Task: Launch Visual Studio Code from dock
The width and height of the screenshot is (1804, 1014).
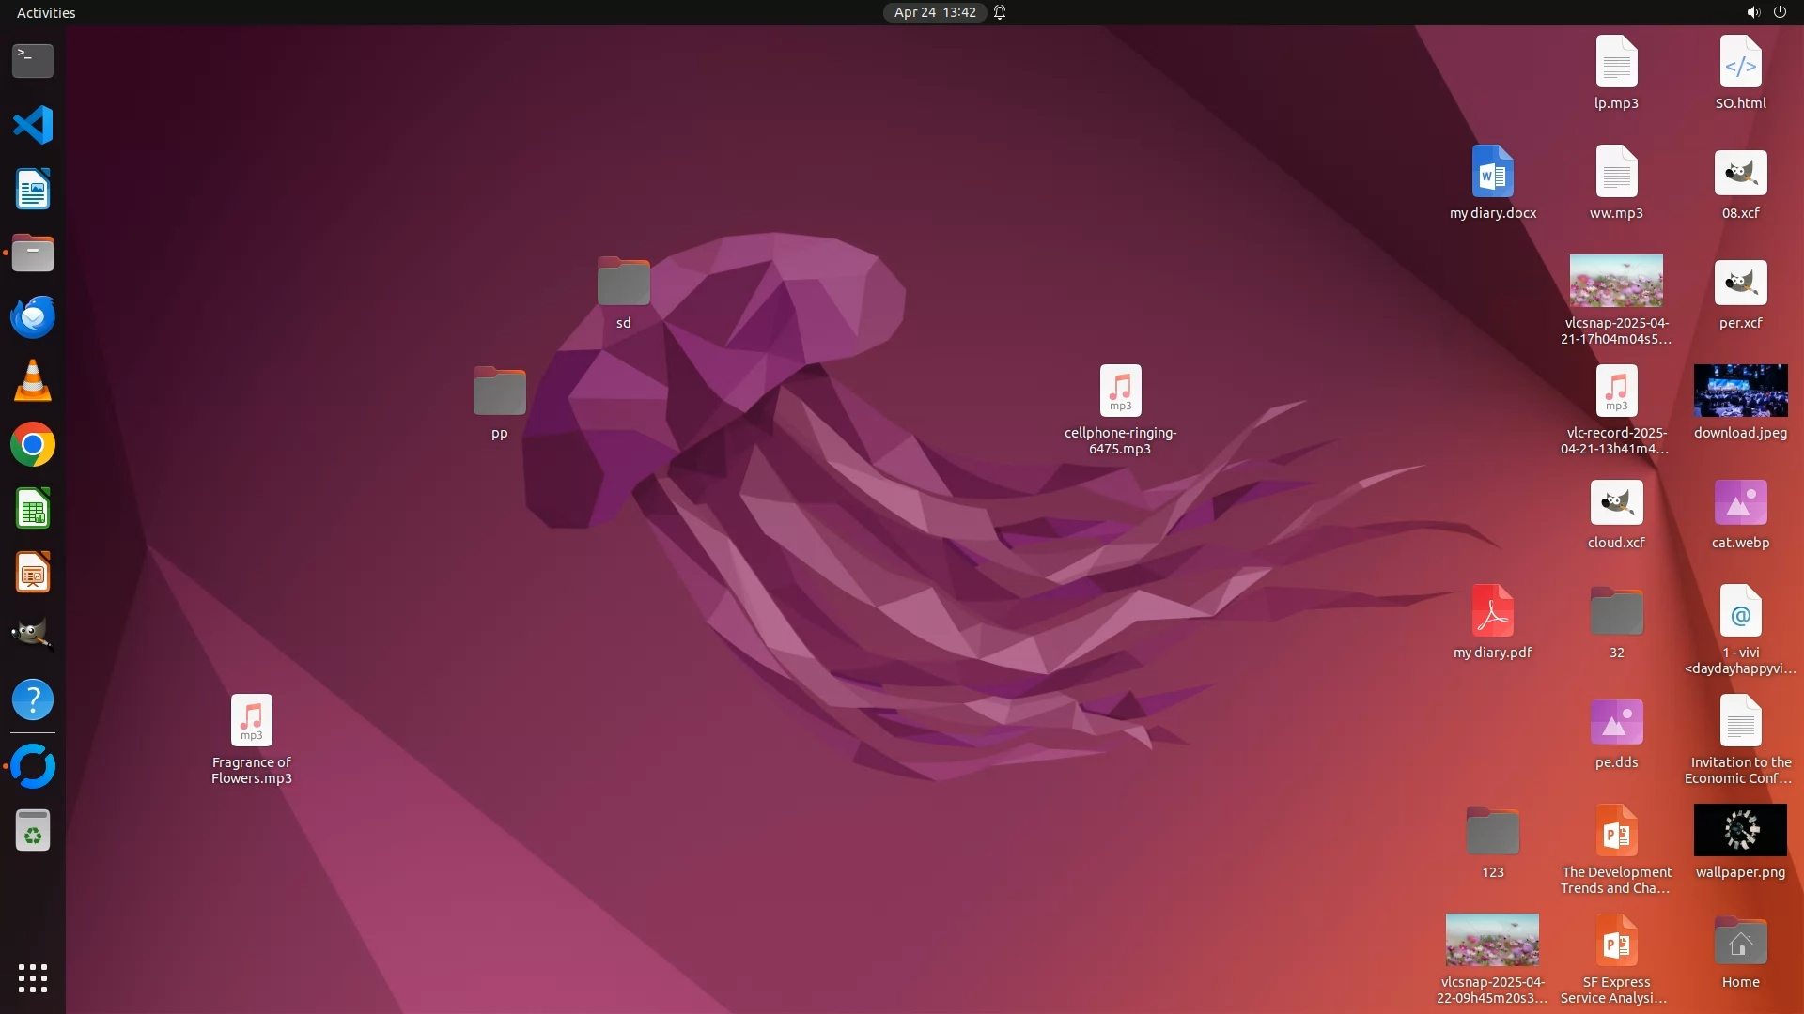Action: [x=33, y=125]
